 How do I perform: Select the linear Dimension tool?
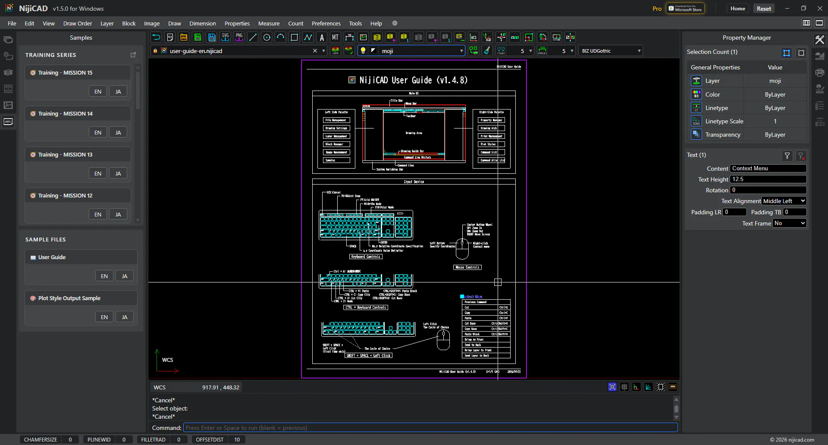coord(349,38)
